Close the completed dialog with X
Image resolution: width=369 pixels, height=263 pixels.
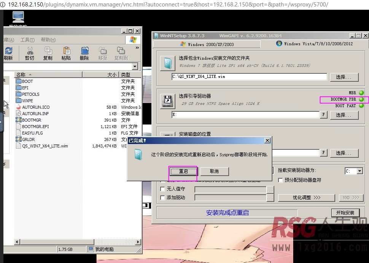(267, 141)
